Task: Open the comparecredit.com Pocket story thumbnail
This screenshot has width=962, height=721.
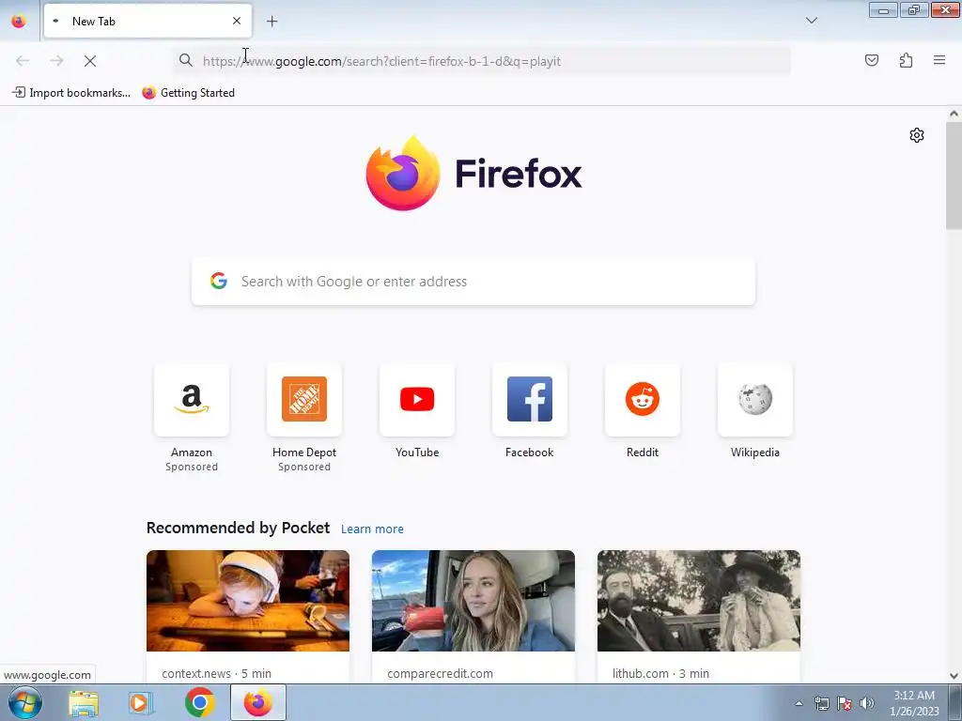Action: coord(473,600)
